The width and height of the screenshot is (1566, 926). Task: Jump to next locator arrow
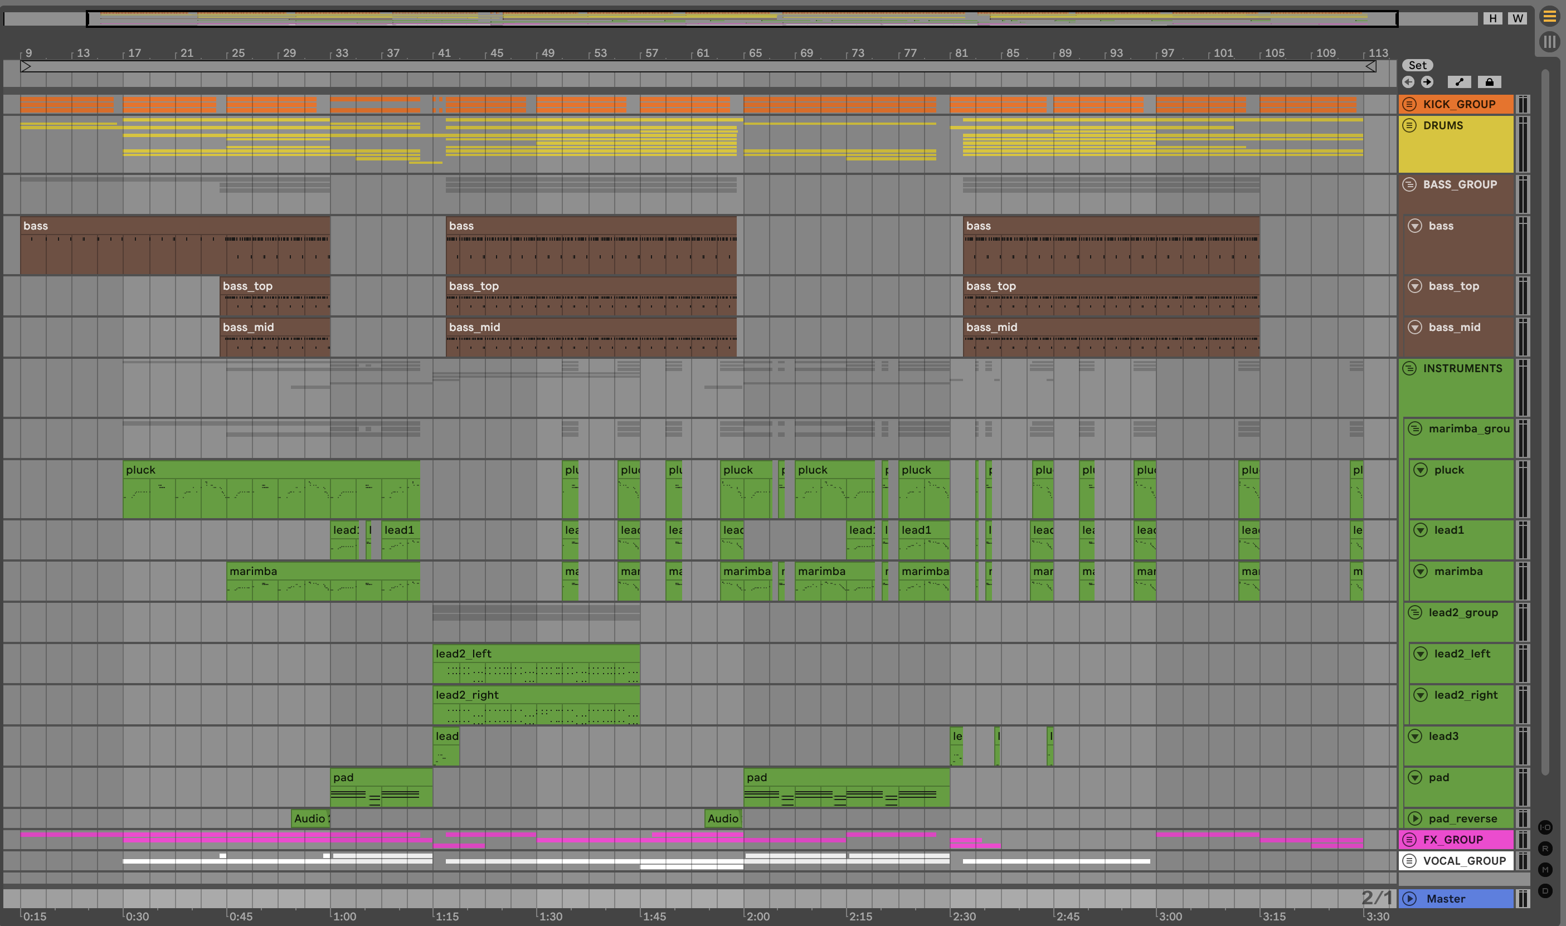1427,82
